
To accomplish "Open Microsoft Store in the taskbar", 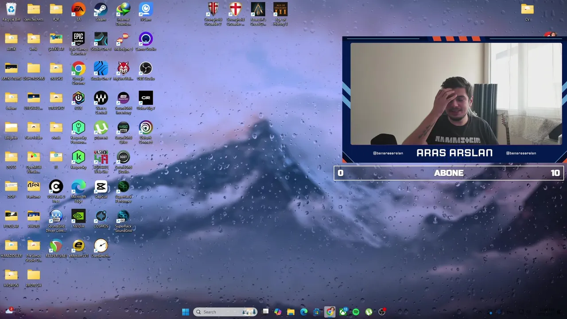I will [x=317, y=312].
